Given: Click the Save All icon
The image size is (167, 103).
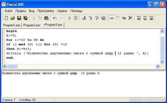Looking at the screenshot, I should pos(25,18).
